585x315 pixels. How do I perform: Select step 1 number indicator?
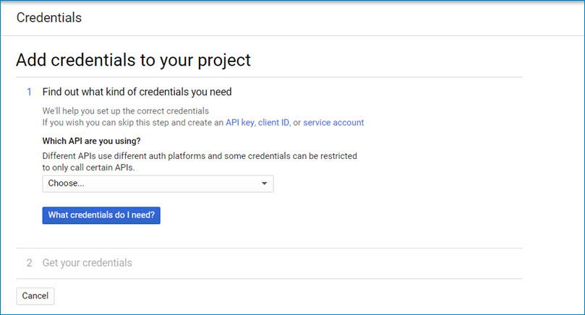(x=29, y=92)
